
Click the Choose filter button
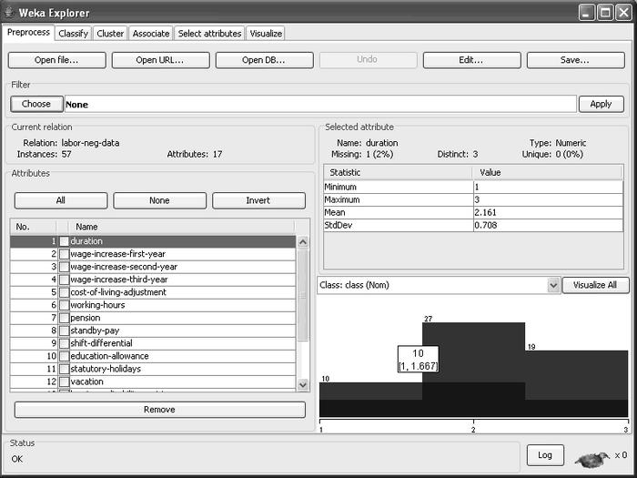[x=36, y=104]
